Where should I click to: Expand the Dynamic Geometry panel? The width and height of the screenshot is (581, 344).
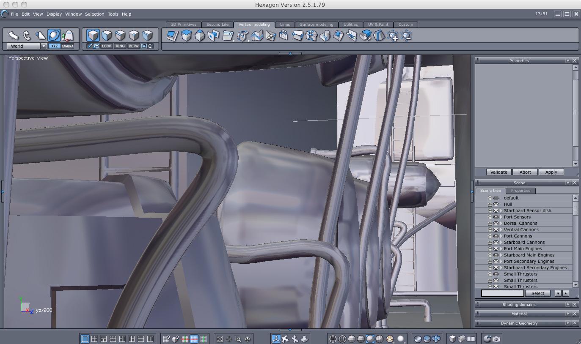[568, 323]
